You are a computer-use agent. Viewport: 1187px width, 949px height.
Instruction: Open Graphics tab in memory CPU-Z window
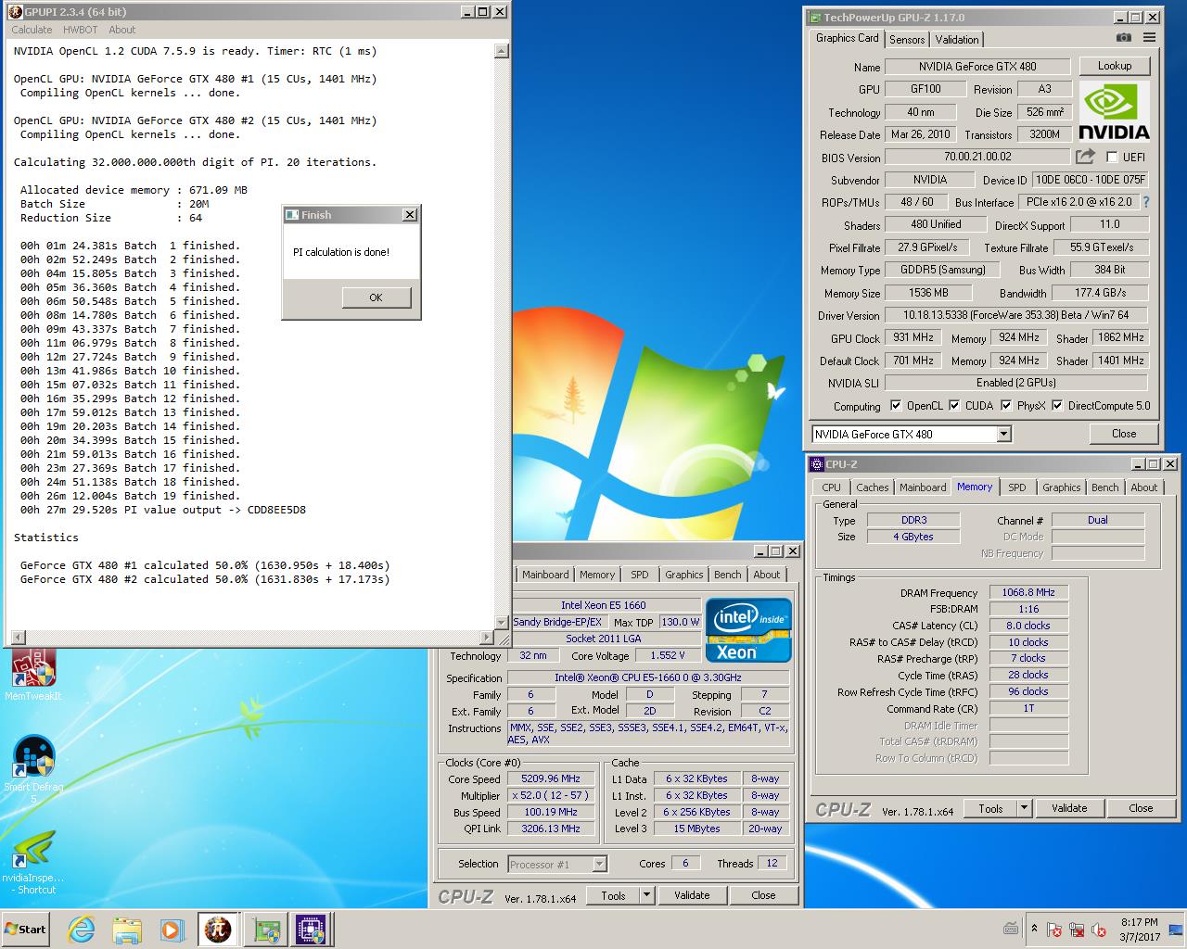click(x=1061, y=487)
